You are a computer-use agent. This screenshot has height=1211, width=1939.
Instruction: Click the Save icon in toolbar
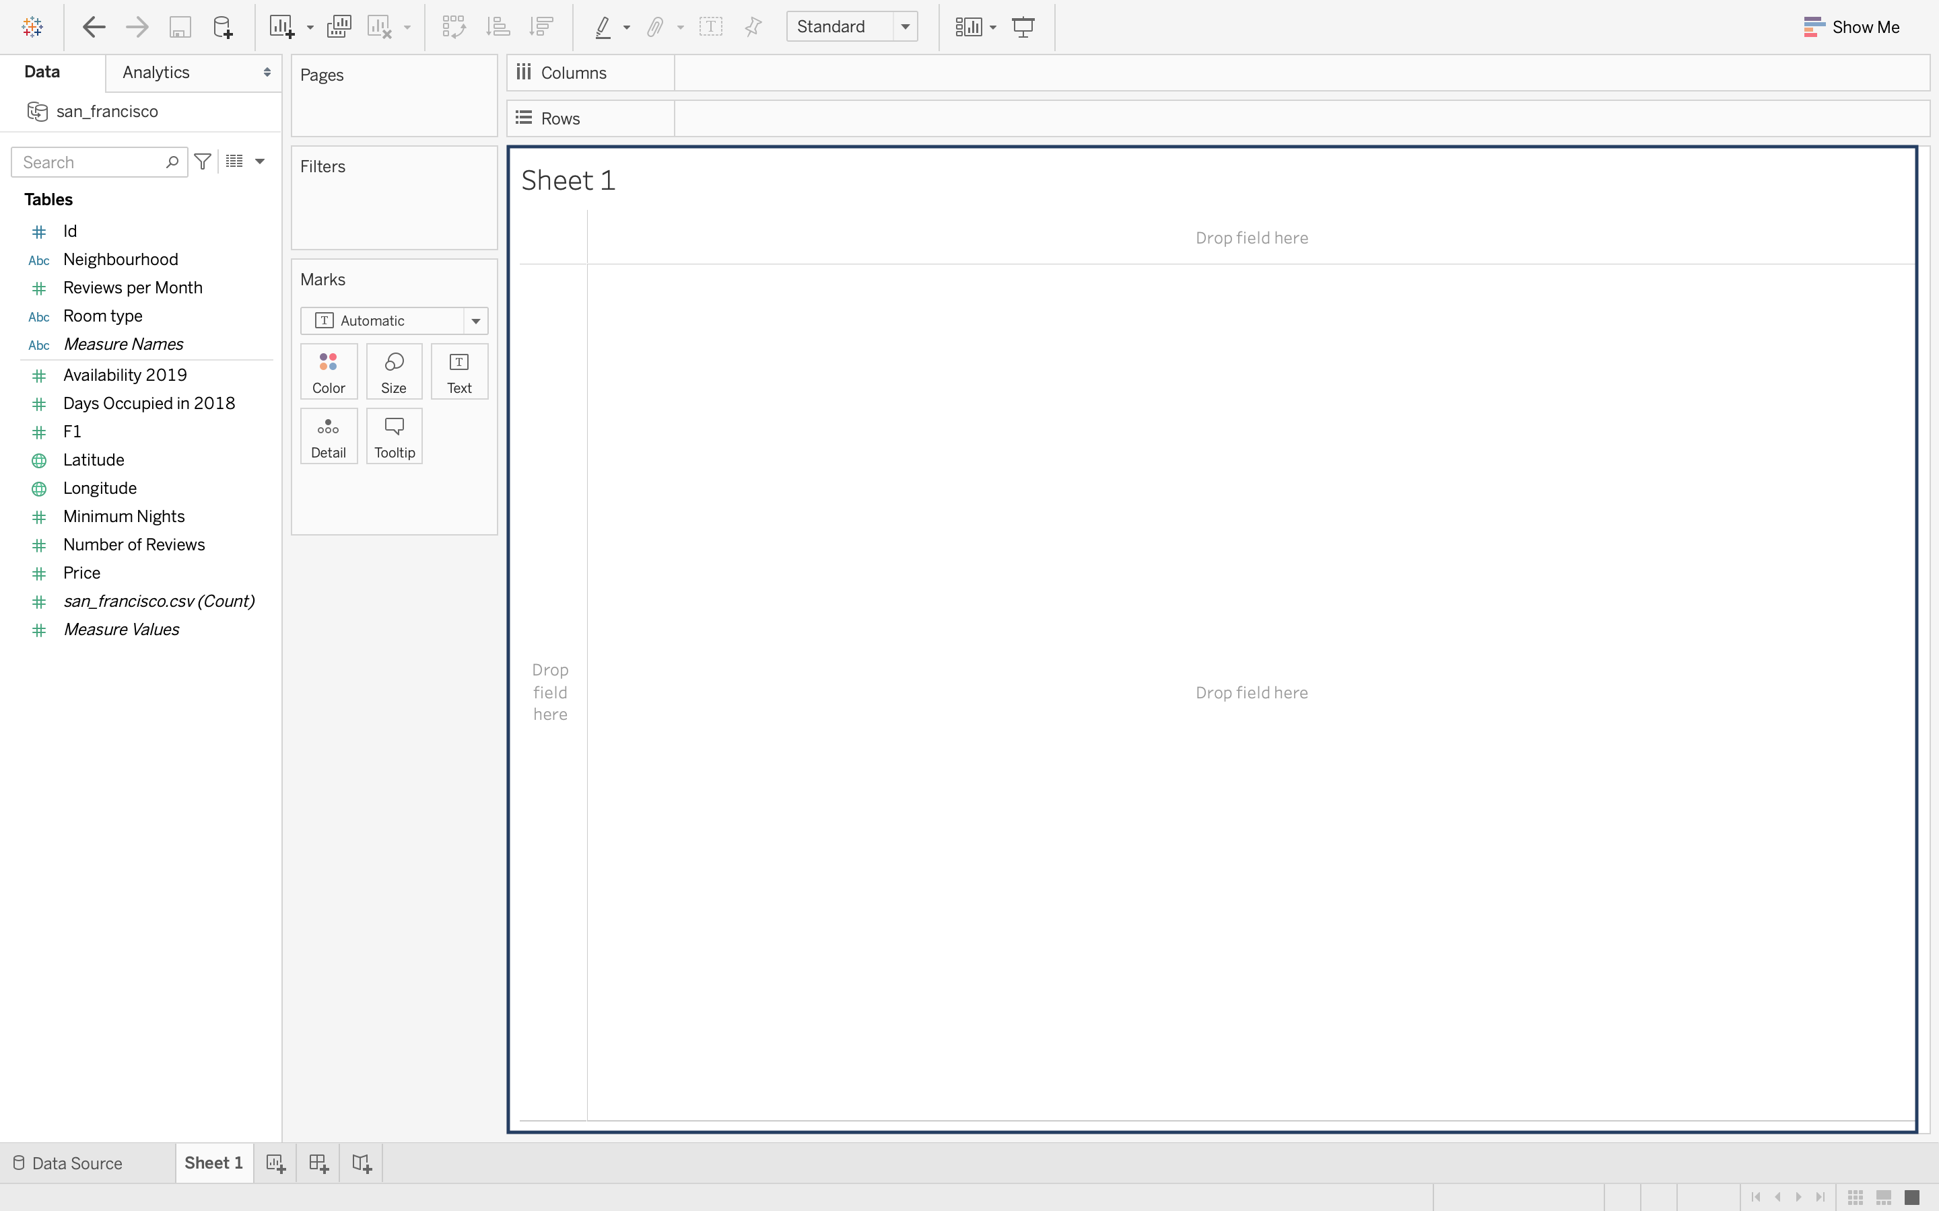(x=180, y=27)
